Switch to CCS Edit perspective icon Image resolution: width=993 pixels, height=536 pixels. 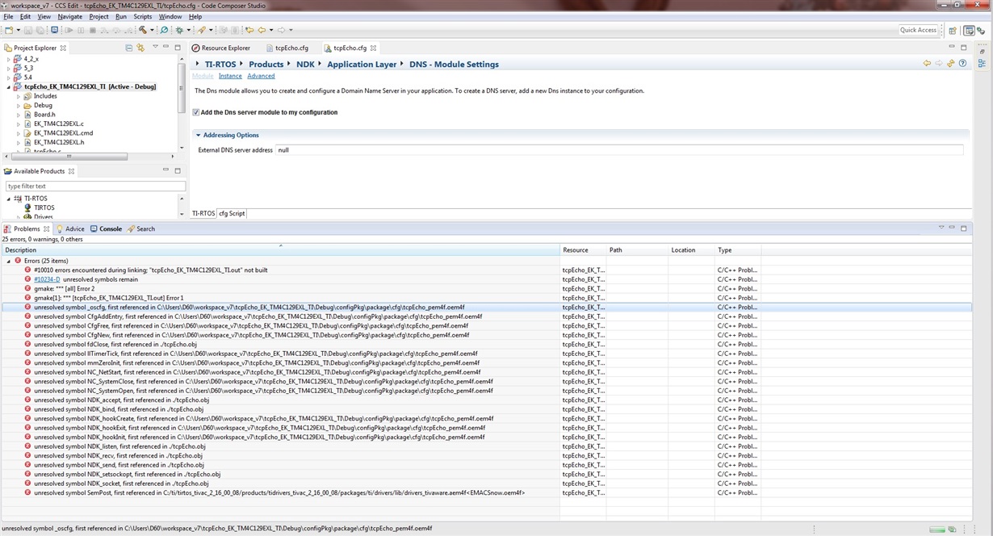[970, 31]
